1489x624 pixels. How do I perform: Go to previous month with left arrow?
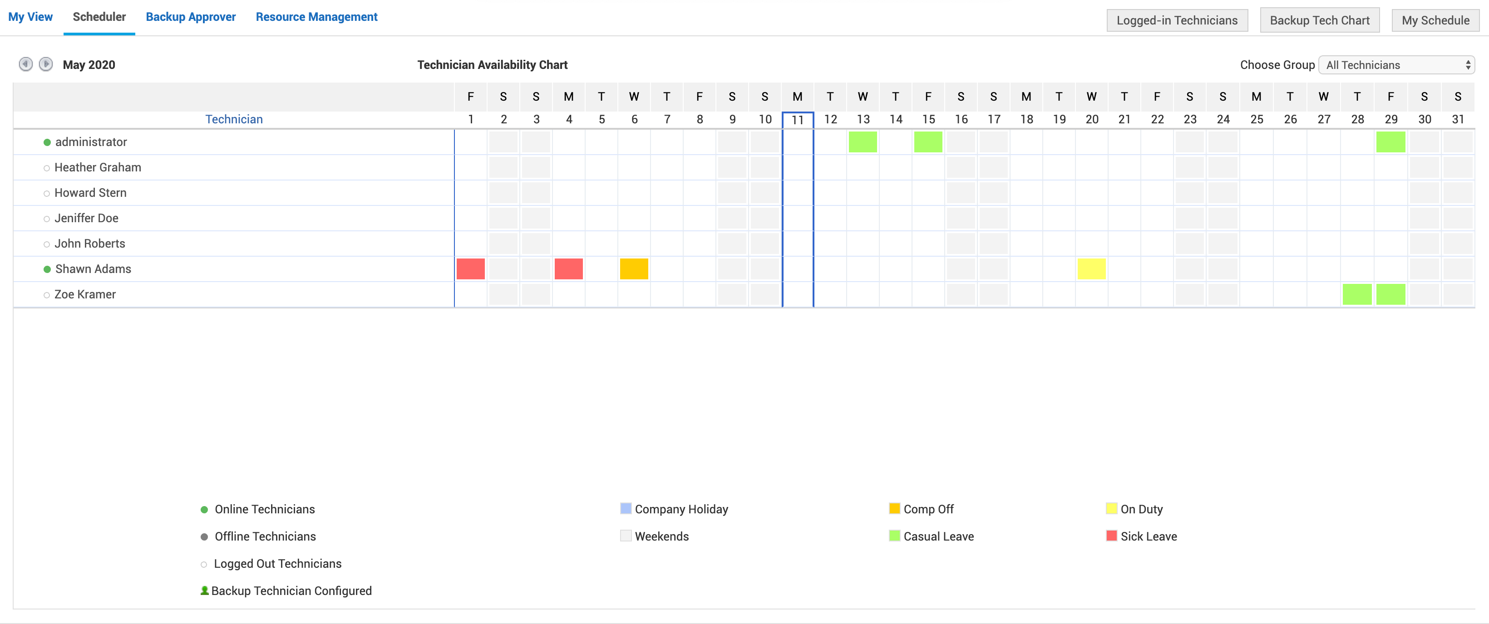pos(25,64)
